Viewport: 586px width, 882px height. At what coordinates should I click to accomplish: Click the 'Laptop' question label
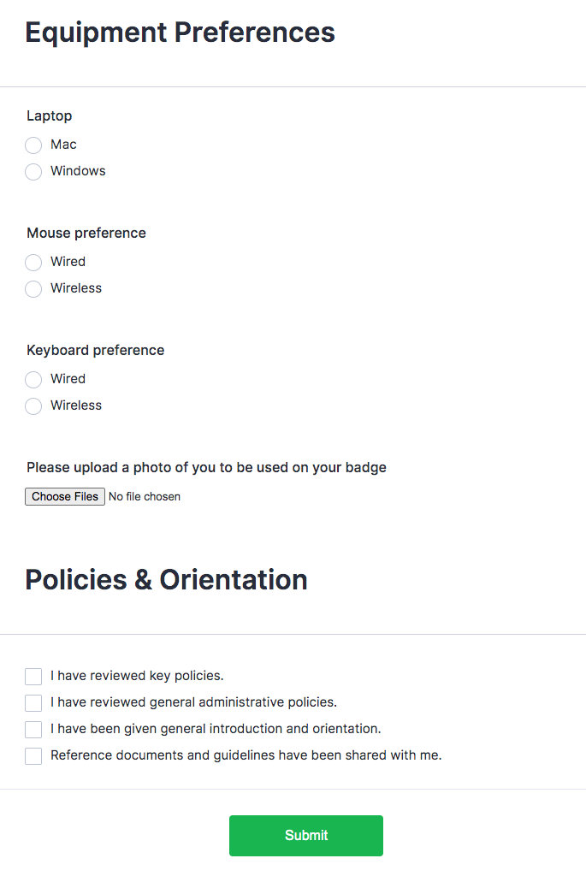tap(49, 115)
